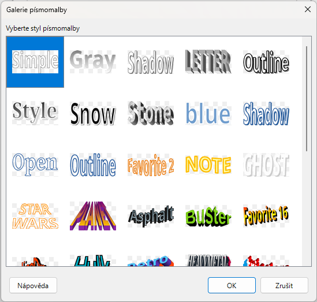Select the blue Shadow style in second row
This screenshot has height=302, width=317.
click(x=266, y=113)
